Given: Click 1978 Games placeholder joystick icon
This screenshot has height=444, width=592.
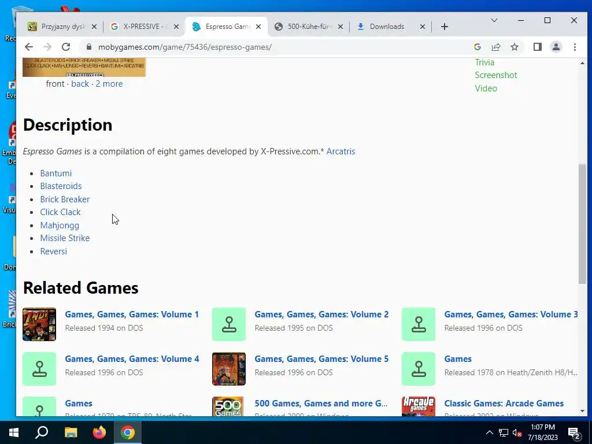Looking at the screenshot, I should tap(419, 369).
